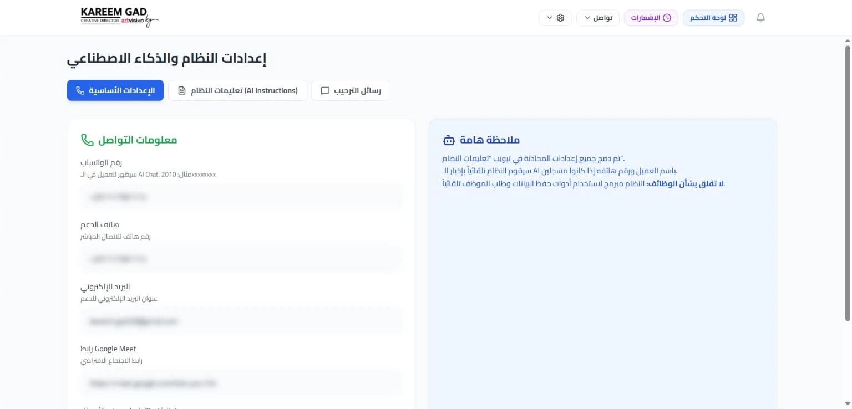Viewport: 852px width, 409px height.
Task: Click the page title إعدادات النظام والذكاء الاصطناعي
Action: pyautogui.click(x=167, y=59)
